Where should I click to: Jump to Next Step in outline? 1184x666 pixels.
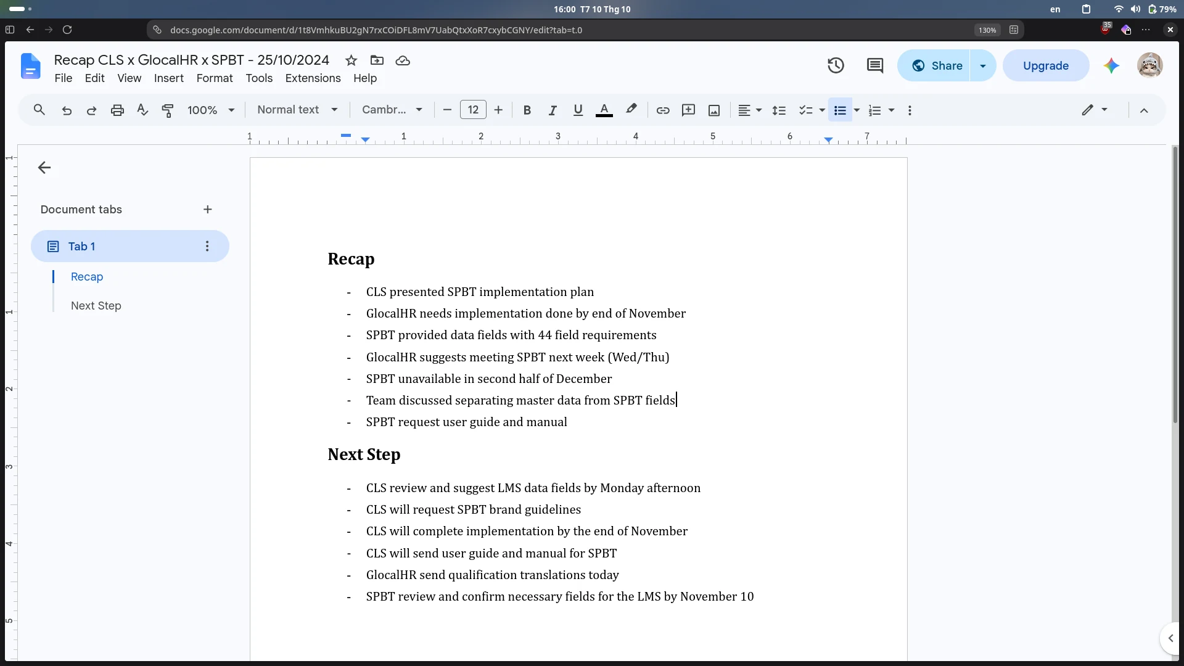[96, 306]
